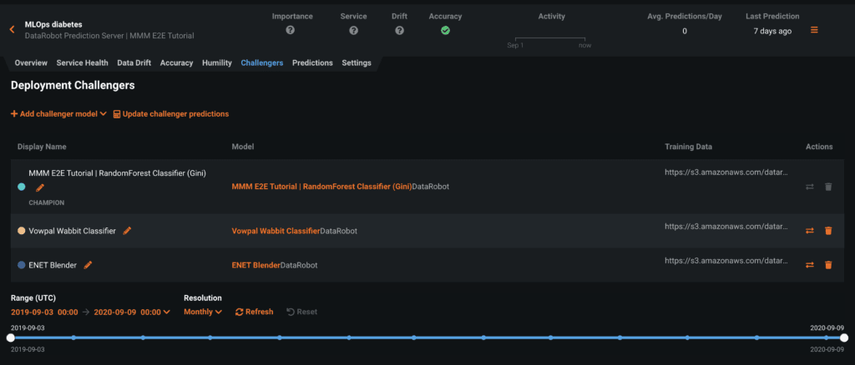
Task: Open the deployment Settings tab
Action: pyautogui.click(x=357, y=63)
